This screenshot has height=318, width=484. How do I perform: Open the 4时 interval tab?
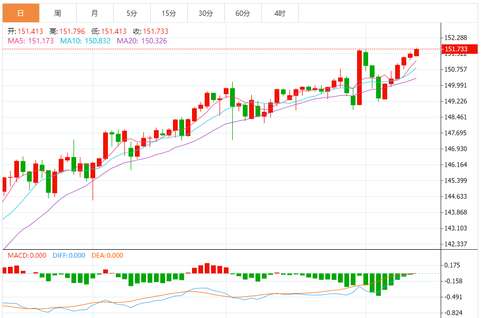tap(280, 13)
